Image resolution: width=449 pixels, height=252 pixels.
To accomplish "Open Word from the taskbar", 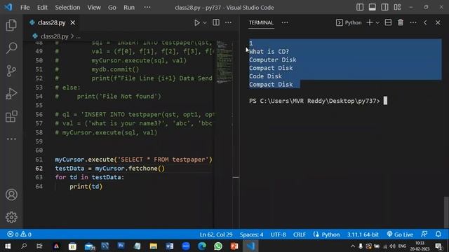I will (x=170, y=246).
